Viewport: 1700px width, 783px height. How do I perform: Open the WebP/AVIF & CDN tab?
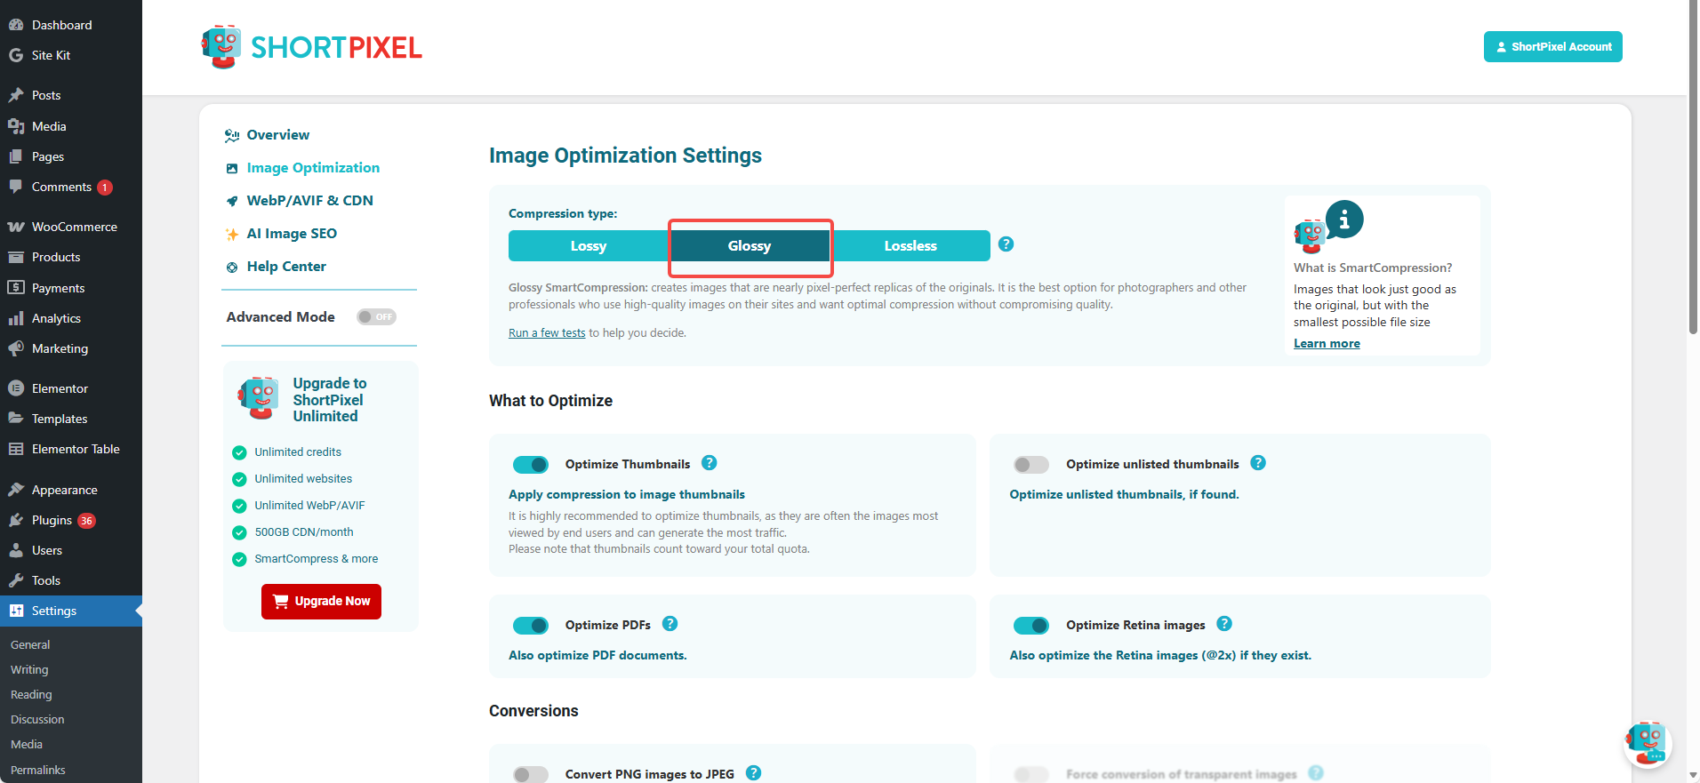tap(309, 201)
